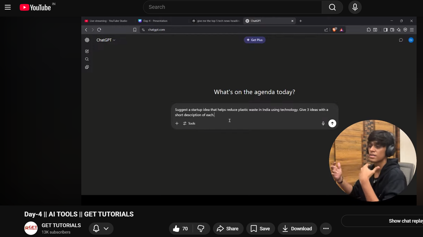Open the DJ profile avatar menu
Viewport: 423px width, 237px height.
pyautogui.click(x=411, y=40)
